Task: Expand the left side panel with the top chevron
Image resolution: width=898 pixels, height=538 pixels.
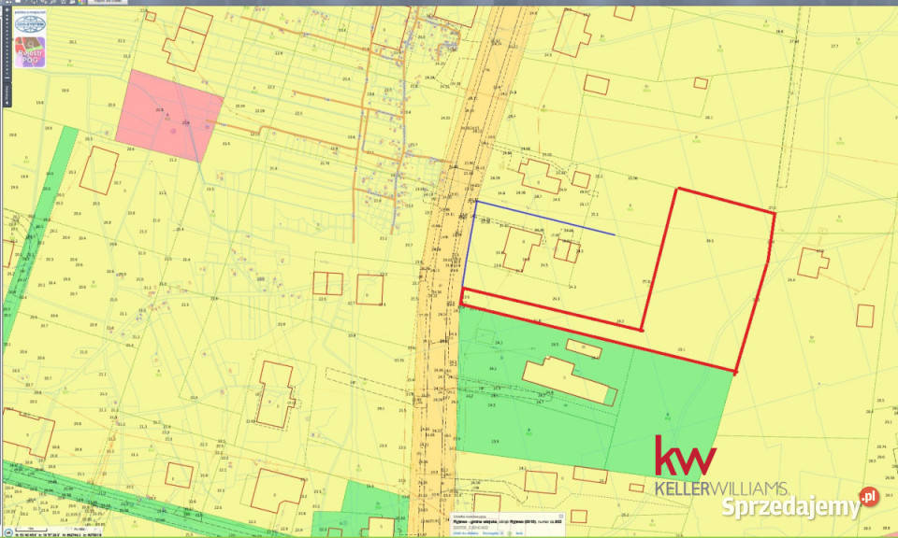Action: click(x=5, y=9)
